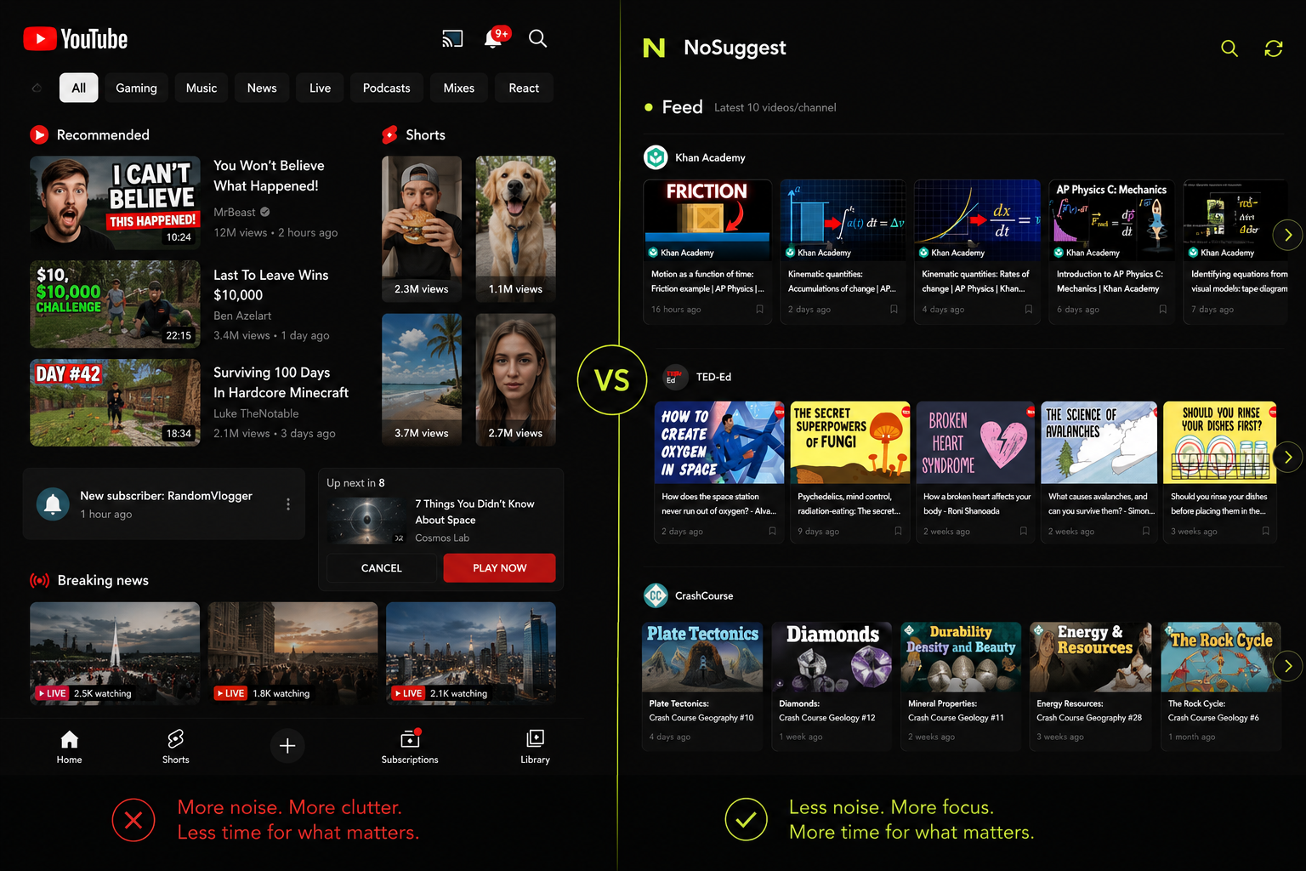Select the Gaming filter chip
The image size is (1306, 871).
pyautogui.click(x=136, y=88)
